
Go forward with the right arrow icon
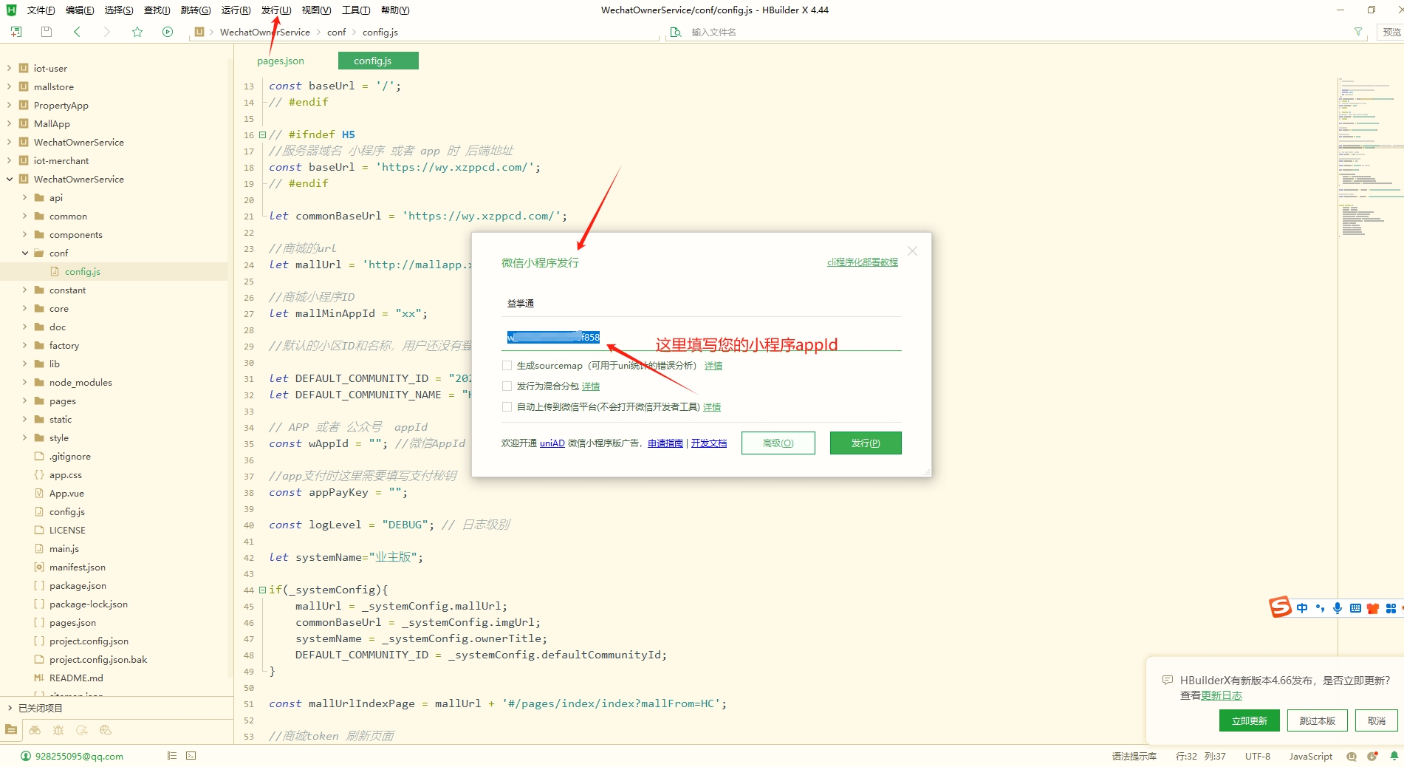coord(107,32)
